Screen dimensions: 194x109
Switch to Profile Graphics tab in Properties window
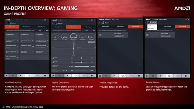click(x=105, y=26)
